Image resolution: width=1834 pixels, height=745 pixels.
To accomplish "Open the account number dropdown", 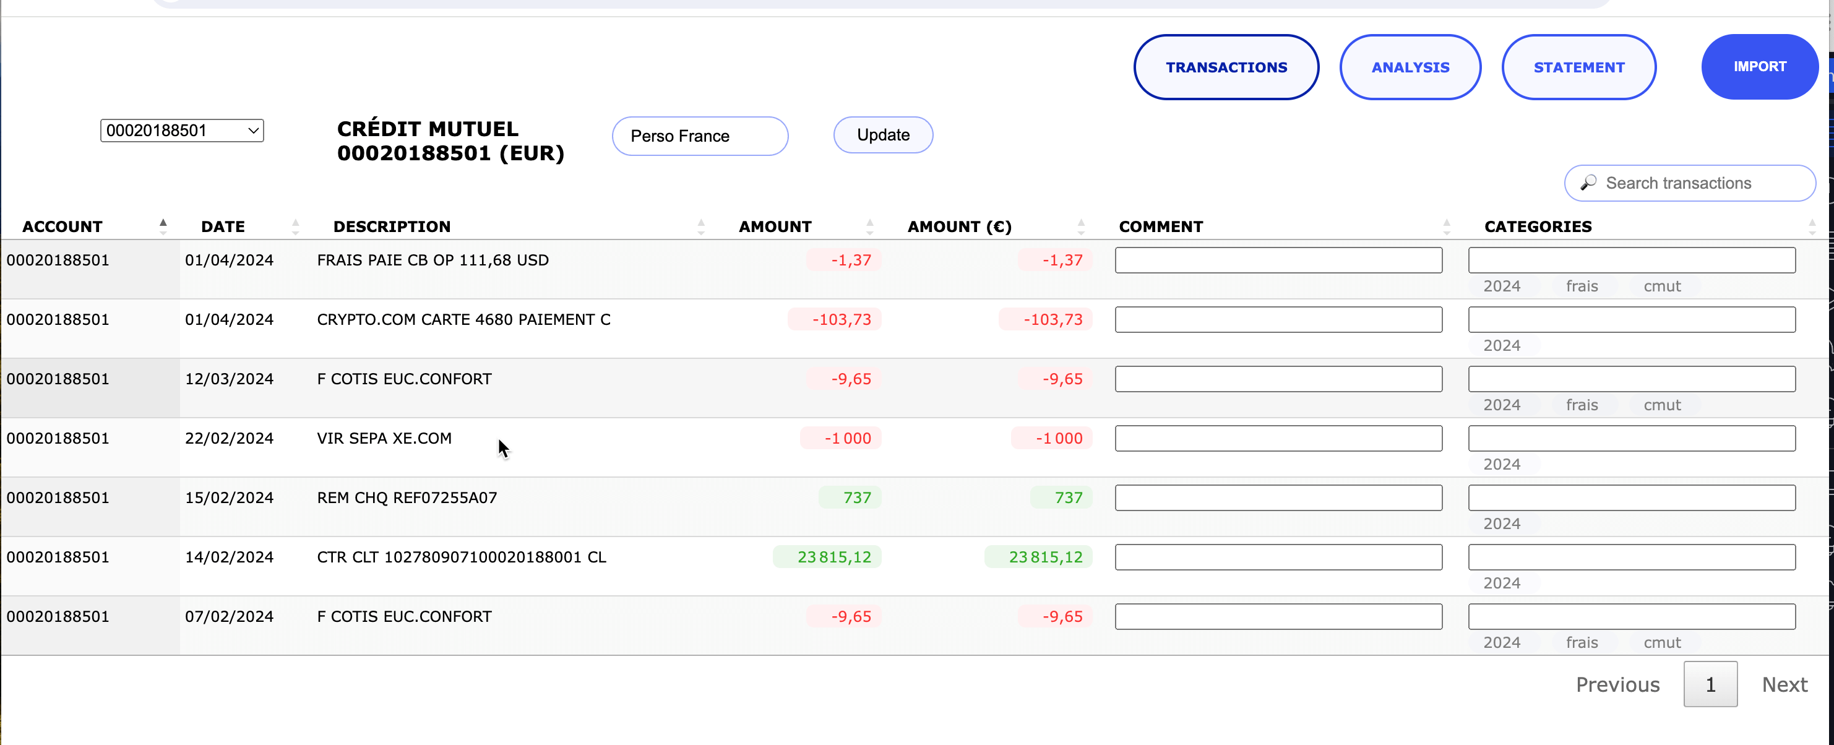I will [x=181, y=131].
